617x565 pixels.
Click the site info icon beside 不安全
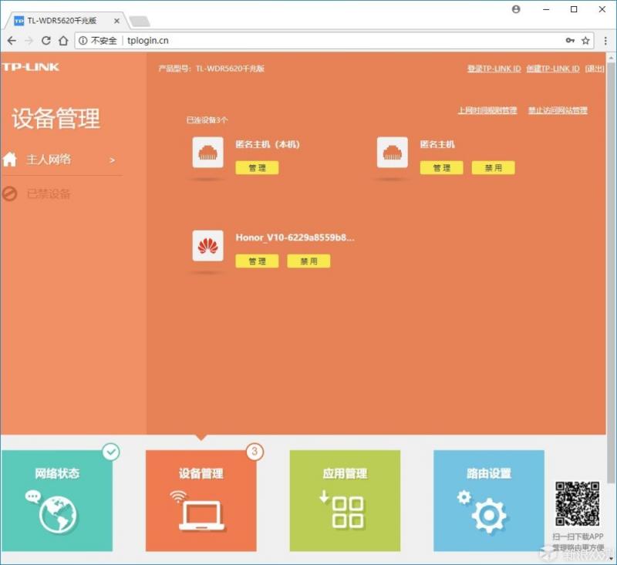(83, 41)
